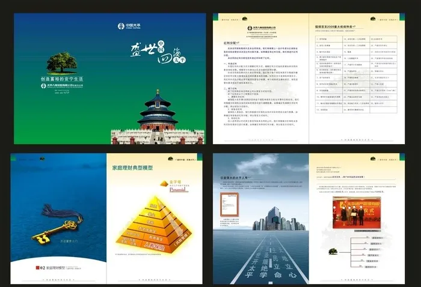Click the framed certificate image

point(229,207)
